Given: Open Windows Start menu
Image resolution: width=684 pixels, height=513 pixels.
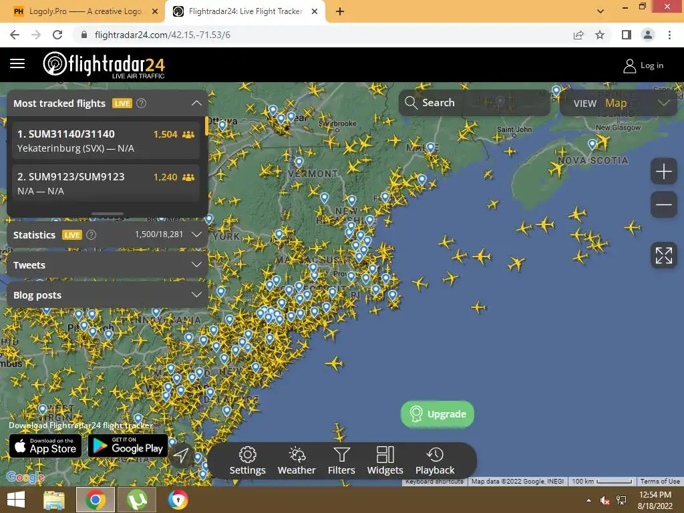Looking at the screenshot, I should (x=16, y=500).
